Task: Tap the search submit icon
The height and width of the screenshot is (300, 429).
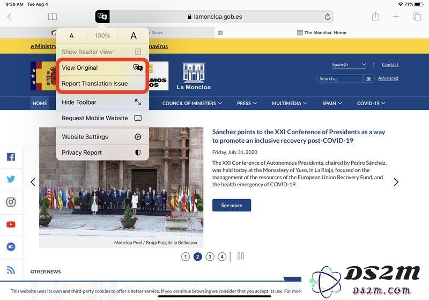Action: [368, 79]
